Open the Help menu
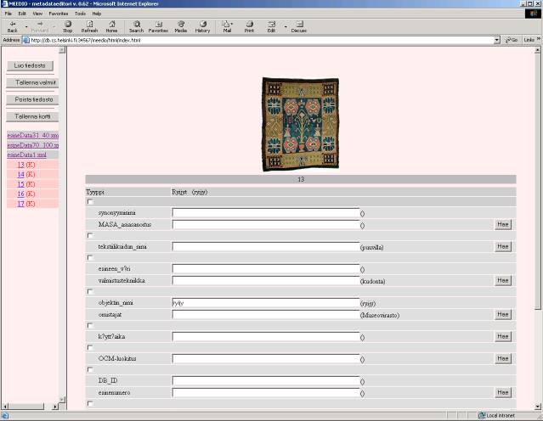Image resolution: width=543 pixels, height=421 pixels. click(x=97, y=14)
